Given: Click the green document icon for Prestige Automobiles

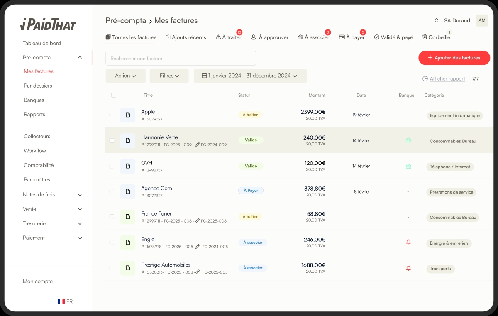Looking at the screenshot, I should [128, 268].
